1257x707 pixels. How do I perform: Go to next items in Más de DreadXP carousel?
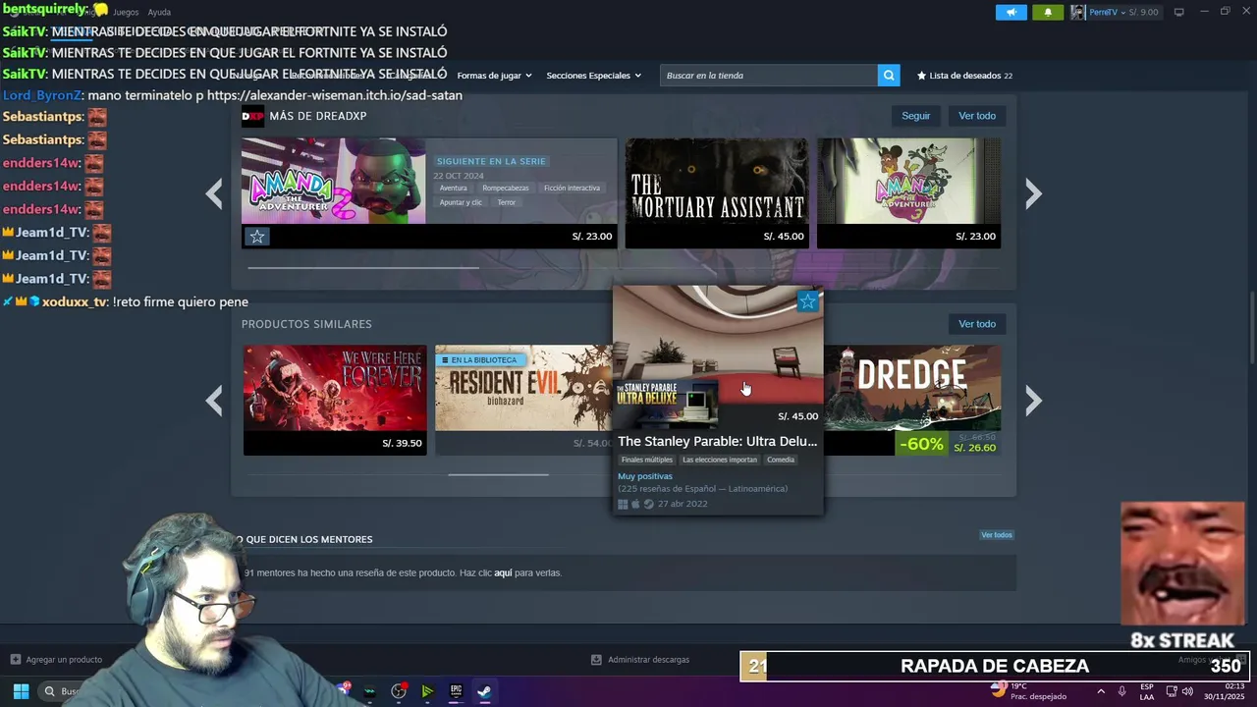(1033, 193)
